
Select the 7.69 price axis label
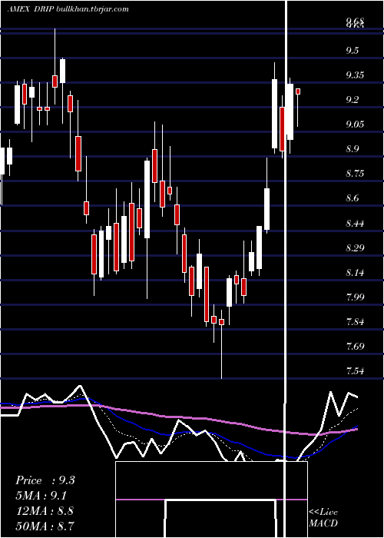click(355, 346)
